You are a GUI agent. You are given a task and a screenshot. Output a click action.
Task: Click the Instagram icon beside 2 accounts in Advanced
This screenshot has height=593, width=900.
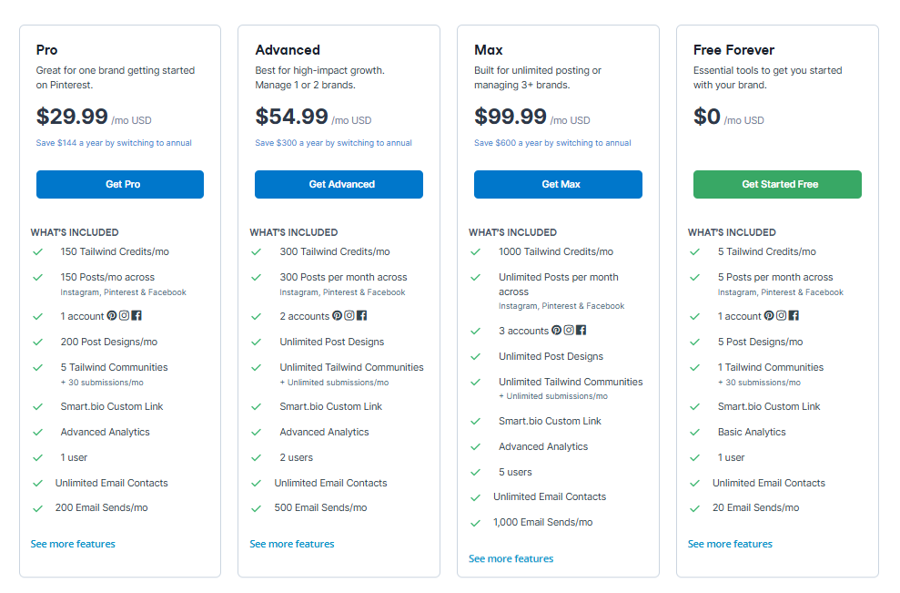pyautogui.click(x=349, y=315)
